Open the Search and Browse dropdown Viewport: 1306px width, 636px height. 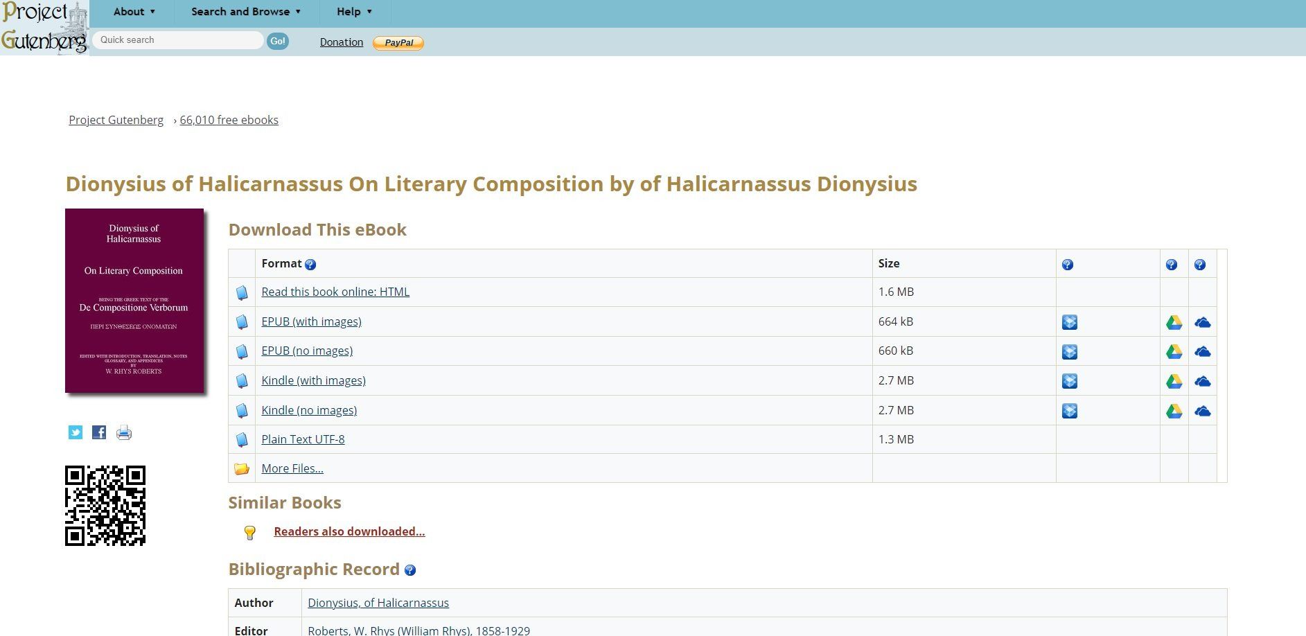coord(246,12)
